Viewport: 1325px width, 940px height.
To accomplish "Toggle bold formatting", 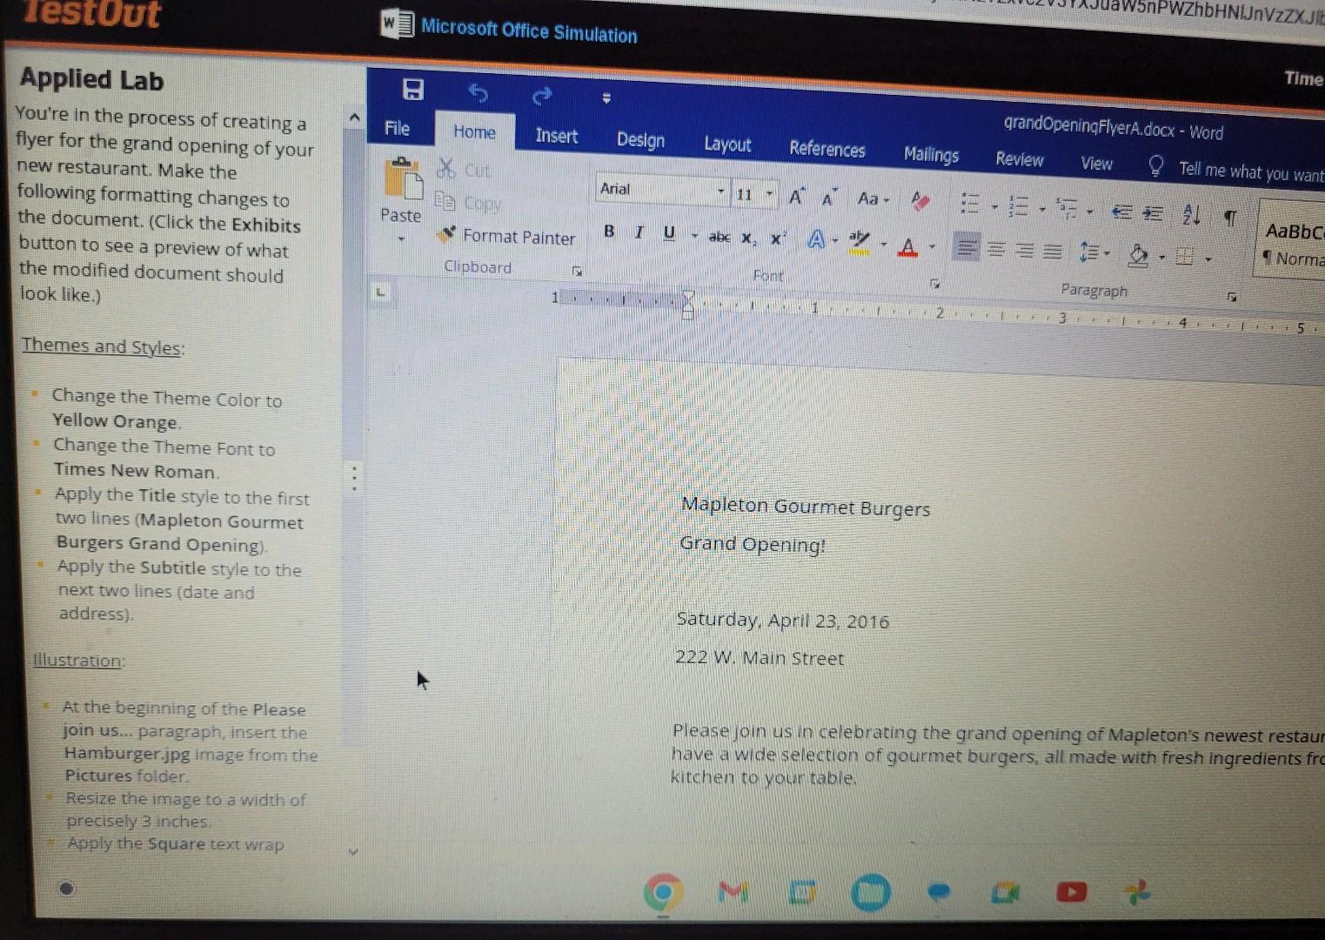I will point(608,232).
